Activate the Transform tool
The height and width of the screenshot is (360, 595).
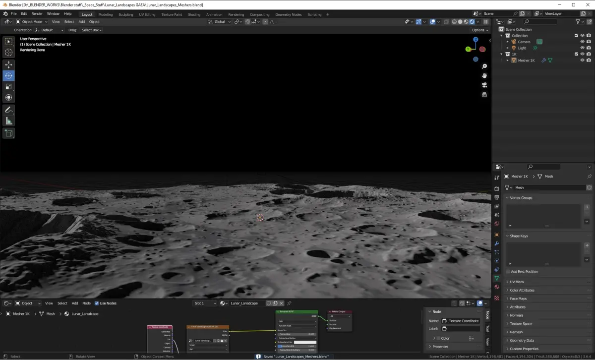[x=9, y=98]
